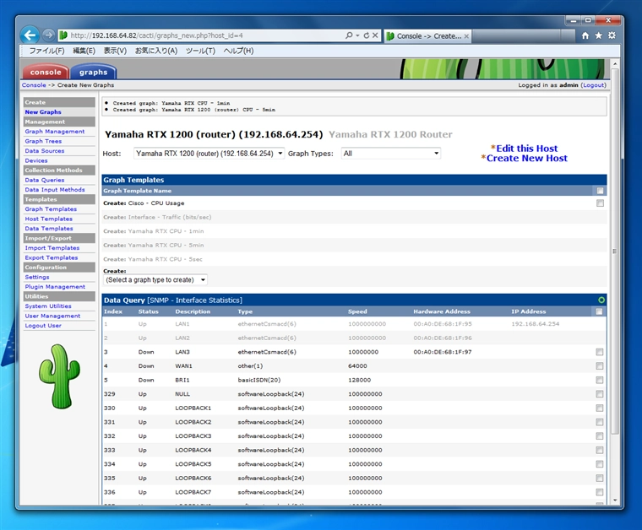
Task: Open Devices in sidebar
Action: tap(36, 160)
